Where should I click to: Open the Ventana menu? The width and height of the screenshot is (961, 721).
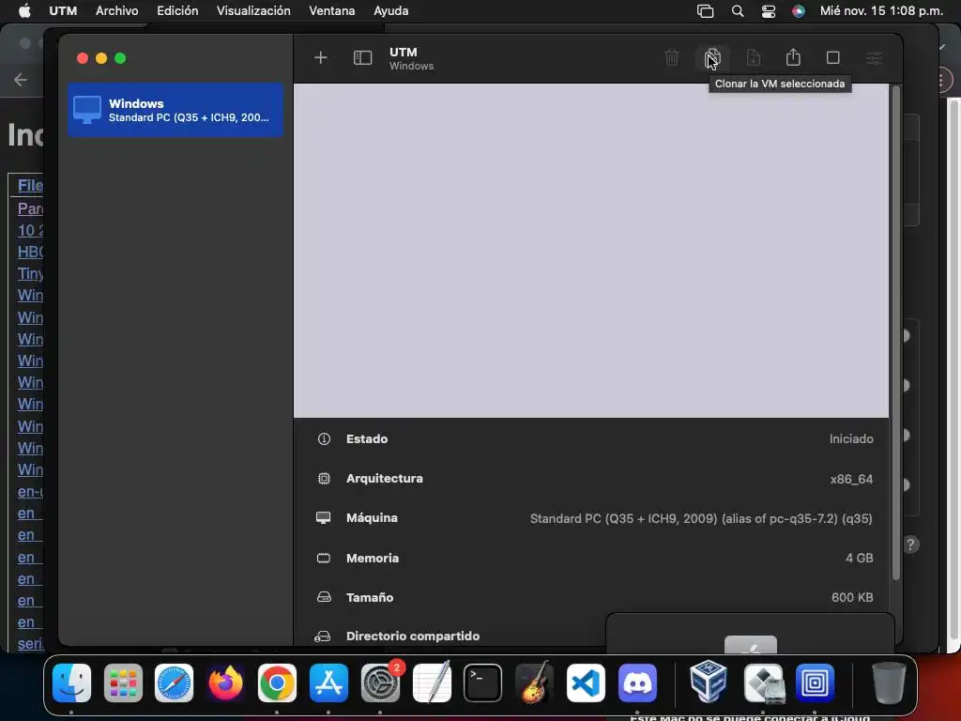331,11
